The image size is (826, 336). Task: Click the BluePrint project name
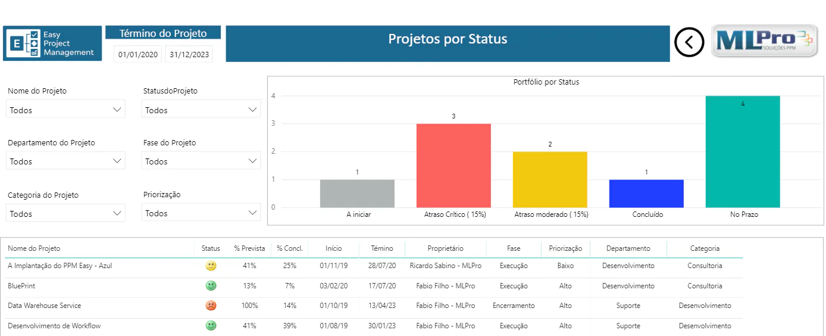(x=21, y=286)
